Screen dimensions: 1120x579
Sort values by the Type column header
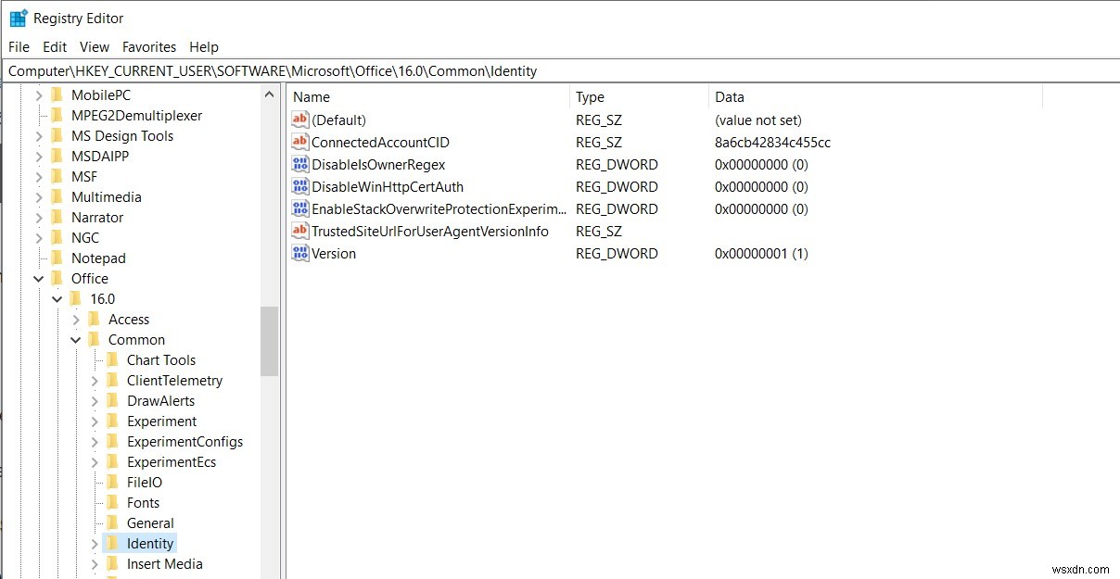tap(639, 96)
